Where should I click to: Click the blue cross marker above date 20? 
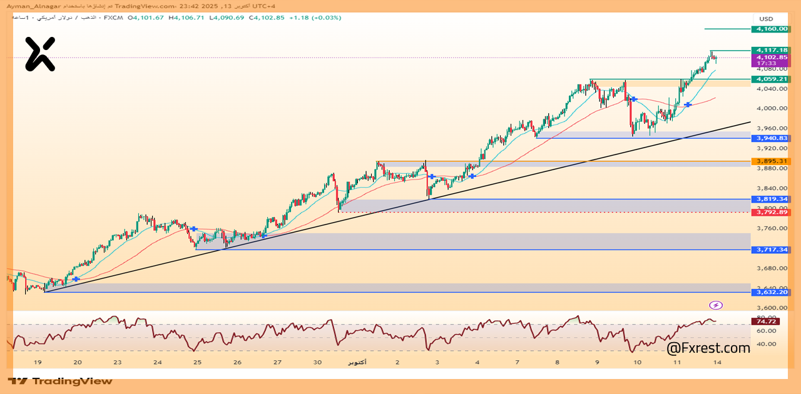(76, 279)
